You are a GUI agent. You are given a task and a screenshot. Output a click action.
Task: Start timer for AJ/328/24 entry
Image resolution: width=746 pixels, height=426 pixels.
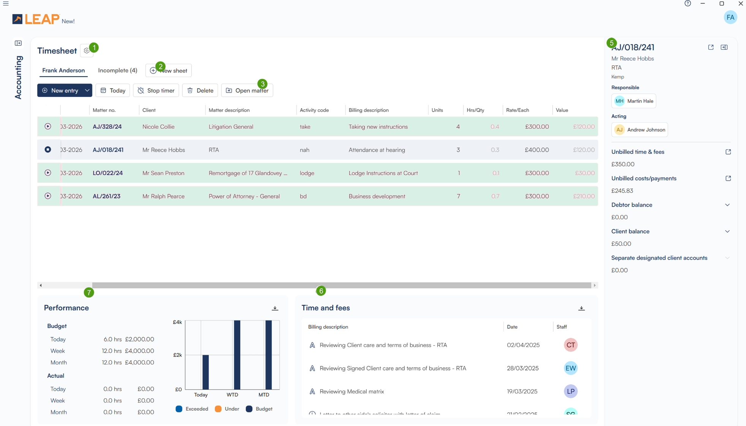pyautogui.click(x=48, y=126)
